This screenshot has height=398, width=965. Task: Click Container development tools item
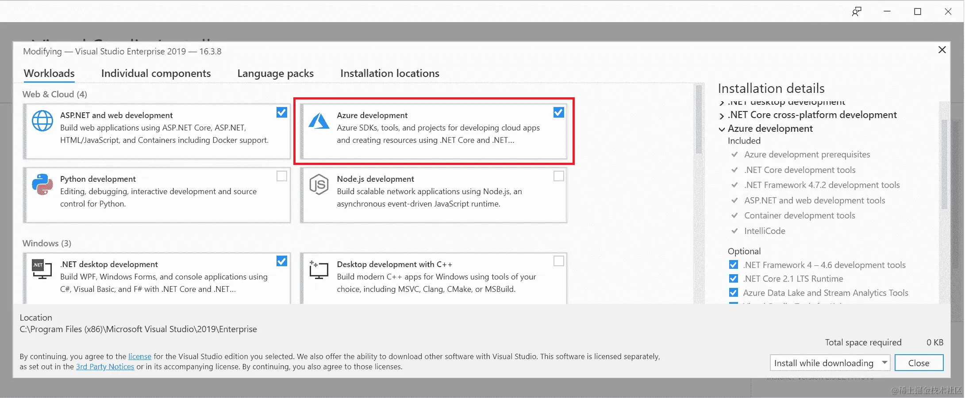[x=800, y=215]
